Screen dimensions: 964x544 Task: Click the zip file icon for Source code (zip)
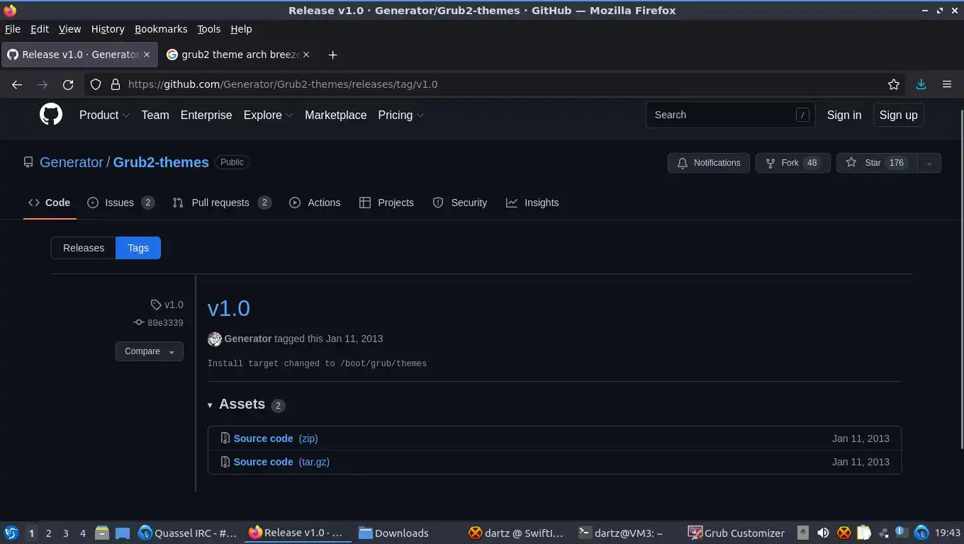pos(225,438)
